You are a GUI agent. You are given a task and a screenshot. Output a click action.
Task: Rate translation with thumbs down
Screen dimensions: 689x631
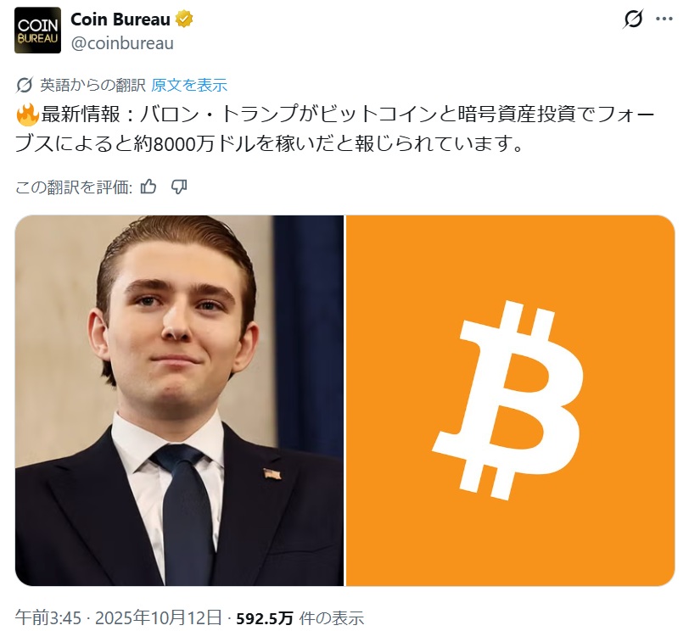(179, 187)
